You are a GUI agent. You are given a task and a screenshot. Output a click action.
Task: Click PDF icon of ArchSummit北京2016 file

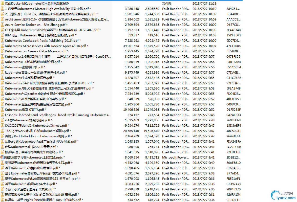(x=3, y=19)
